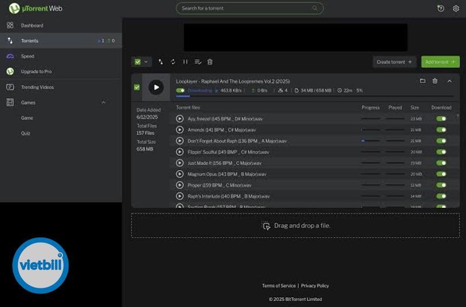This screenshot has width=466, height=307.
Task: Disable download for Just Made It
Action: [441, 163]
